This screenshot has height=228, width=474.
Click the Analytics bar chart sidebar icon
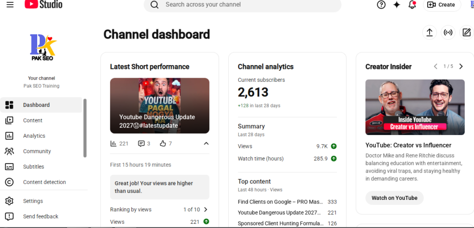[9, 136]
